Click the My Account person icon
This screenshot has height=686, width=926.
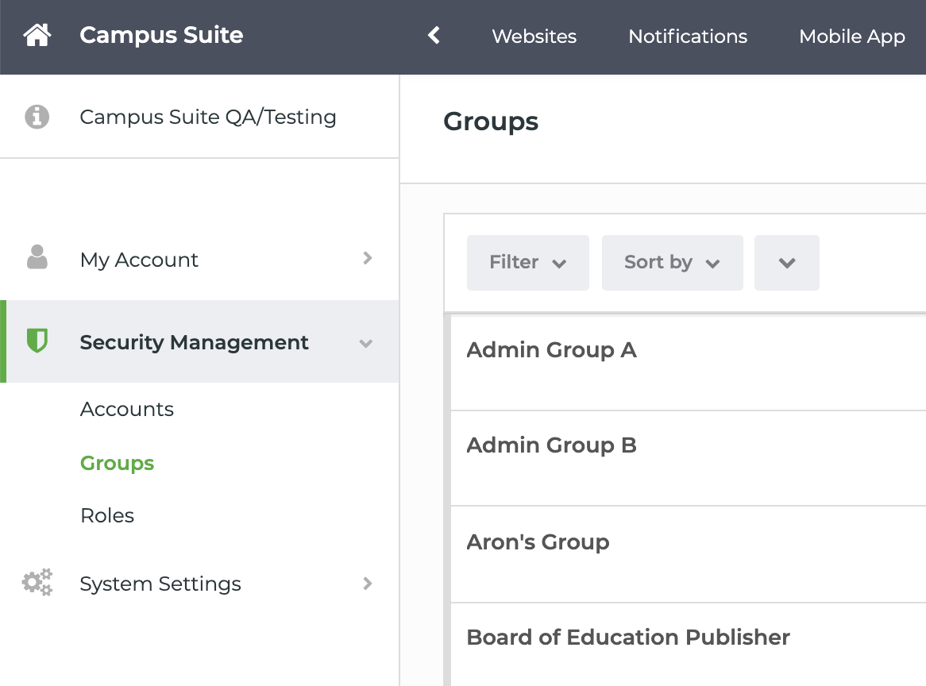pos(37,258)
